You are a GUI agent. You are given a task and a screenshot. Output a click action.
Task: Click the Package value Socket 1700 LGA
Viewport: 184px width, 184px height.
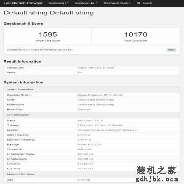[x=89, y=145]
